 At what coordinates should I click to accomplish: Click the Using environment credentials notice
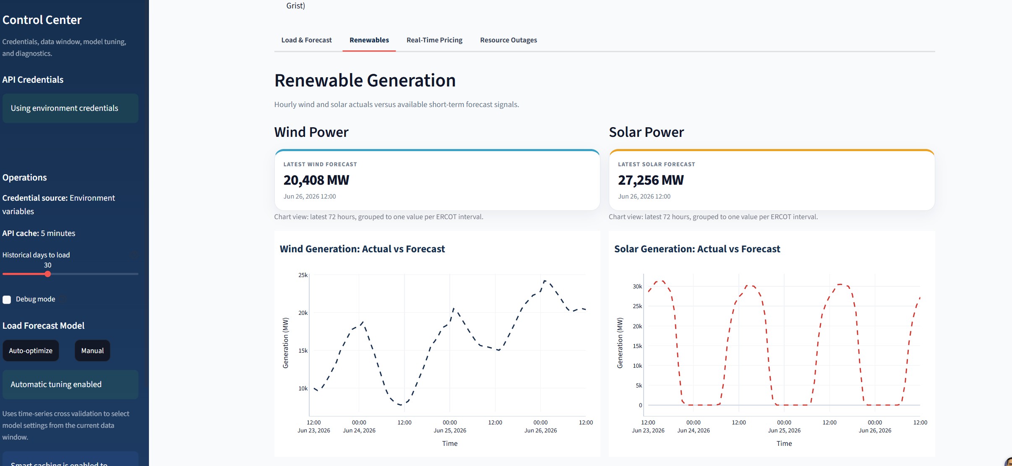pyautogui.click(x=70, y=108)
